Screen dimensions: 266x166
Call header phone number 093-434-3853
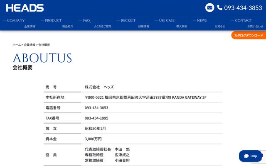(x=243, y=8)
